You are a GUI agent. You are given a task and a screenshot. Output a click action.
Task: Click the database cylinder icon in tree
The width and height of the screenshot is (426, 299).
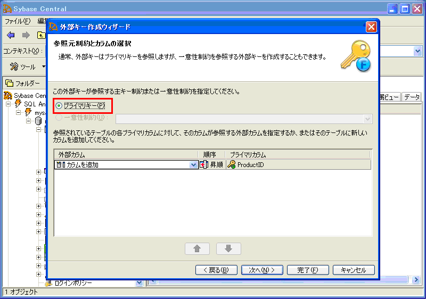[x=38, y=121]
